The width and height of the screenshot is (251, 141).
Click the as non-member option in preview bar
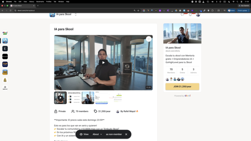pyautogui.click(x=114, y=134)
